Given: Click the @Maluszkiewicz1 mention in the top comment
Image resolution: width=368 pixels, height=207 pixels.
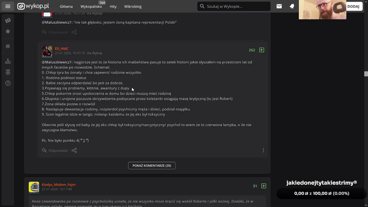Looking at the screenshot, I should (57, 22).
